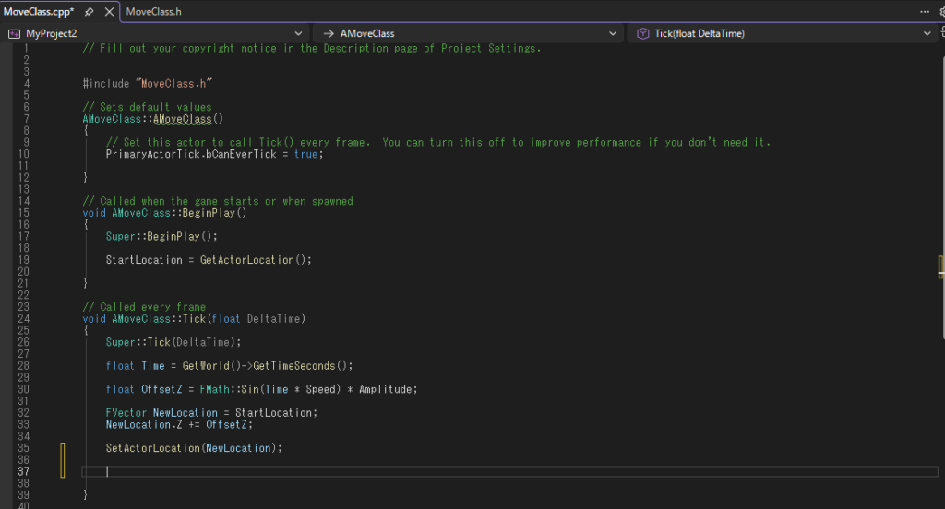Open the tab overflow ellipsis menu
This screenshot has height=509, width=945.
coord(926,12)
